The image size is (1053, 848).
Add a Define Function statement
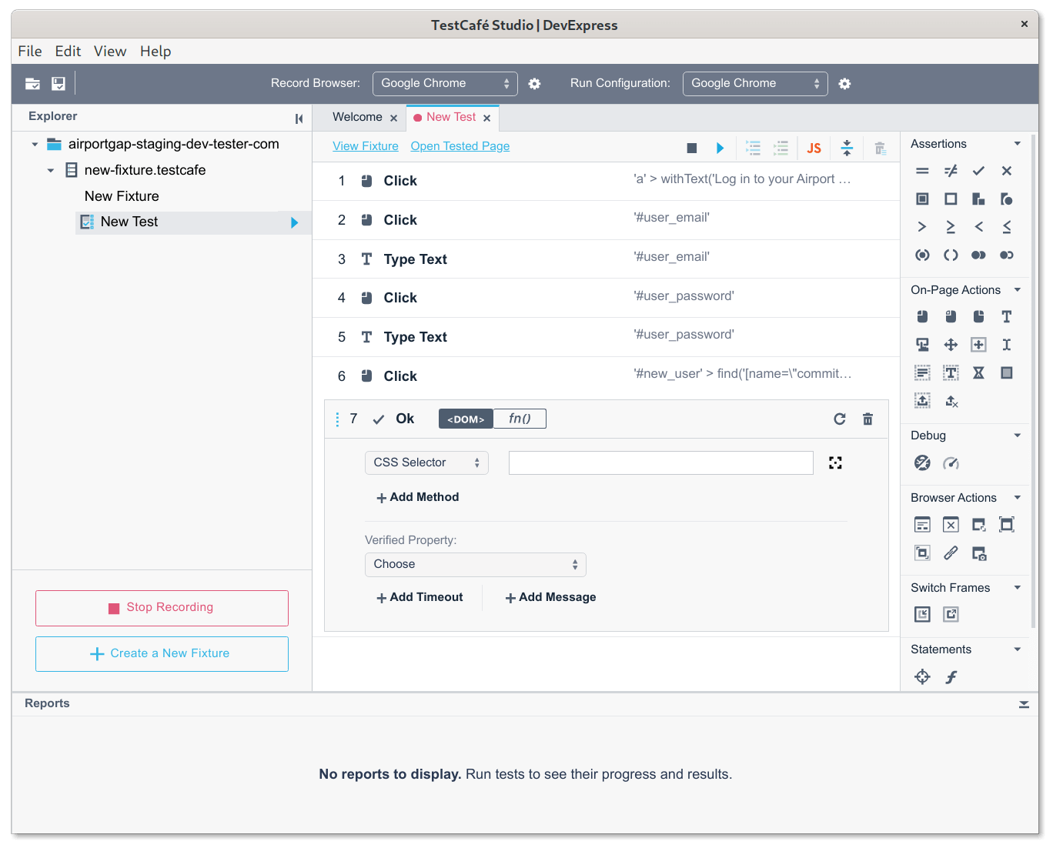(x=951, y=677)
